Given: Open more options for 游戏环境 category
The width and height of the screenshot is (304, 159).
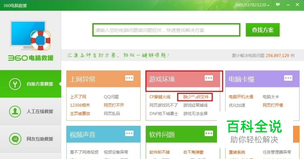Looking at the screenshot, I should point(209,78).
